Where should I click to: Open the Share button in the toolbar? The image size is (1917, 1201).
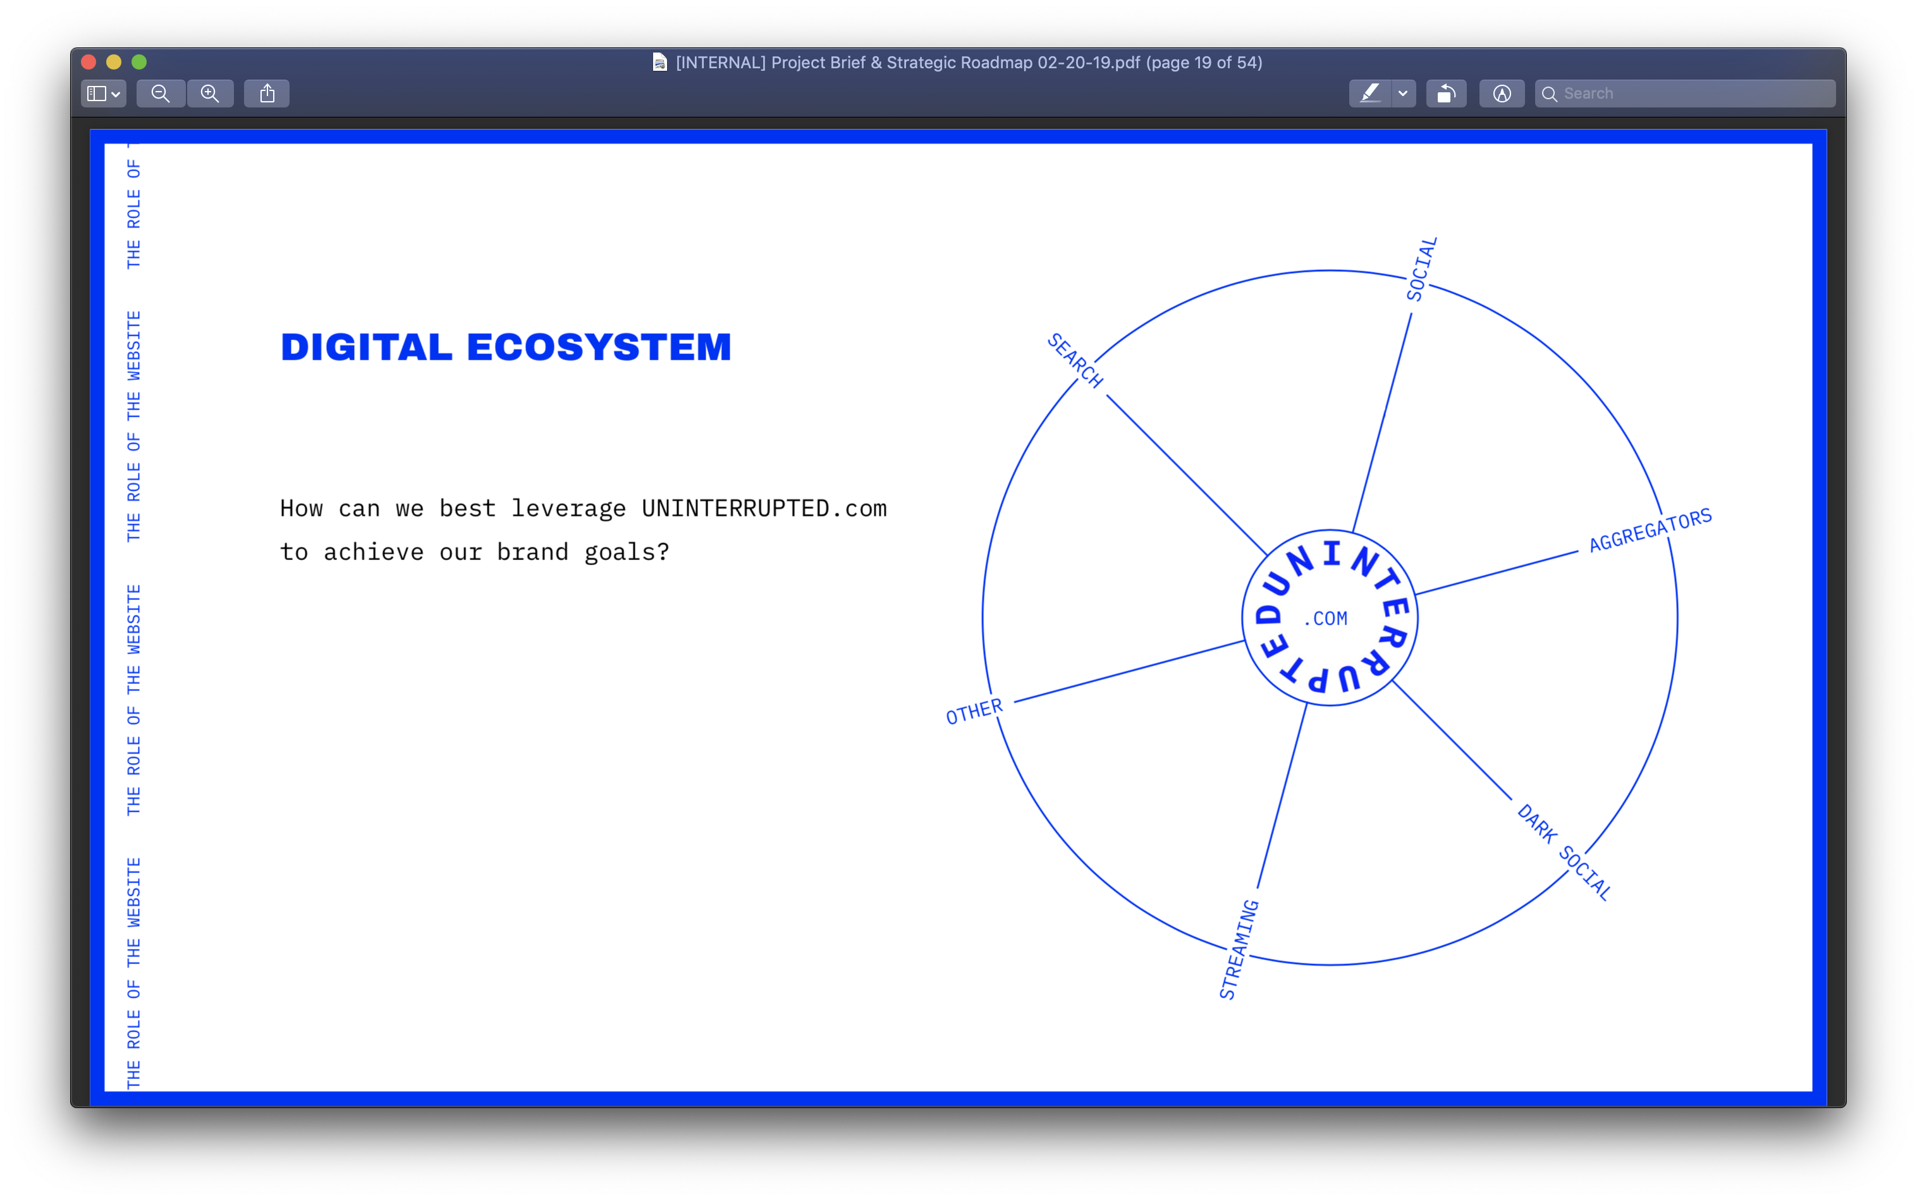point(267,94)
